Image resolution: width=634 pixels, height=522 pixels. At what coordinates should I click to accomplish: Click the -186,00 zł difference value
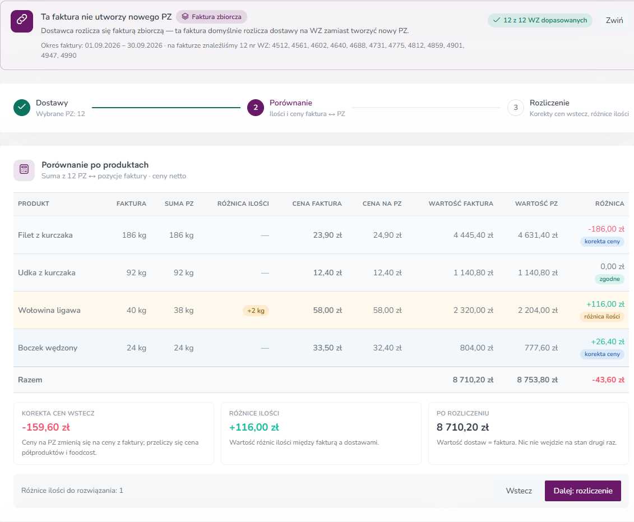tap(606, 229)
